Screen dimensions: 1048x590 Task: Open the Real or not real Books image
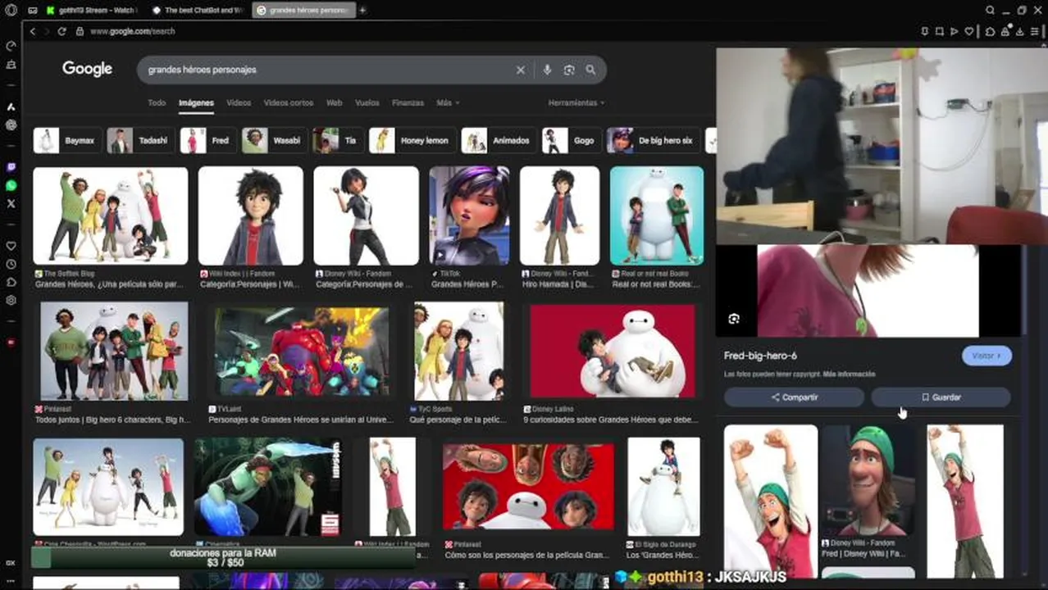pyautogui.click(x=656, y=216)
